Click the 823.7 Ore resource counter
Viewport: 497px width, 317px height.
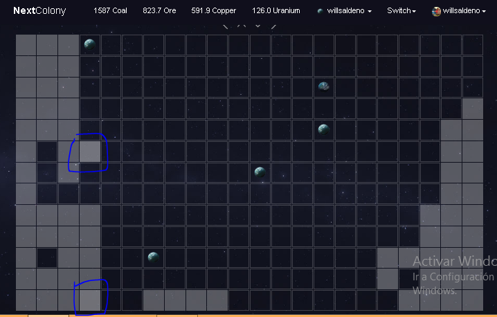159,10
